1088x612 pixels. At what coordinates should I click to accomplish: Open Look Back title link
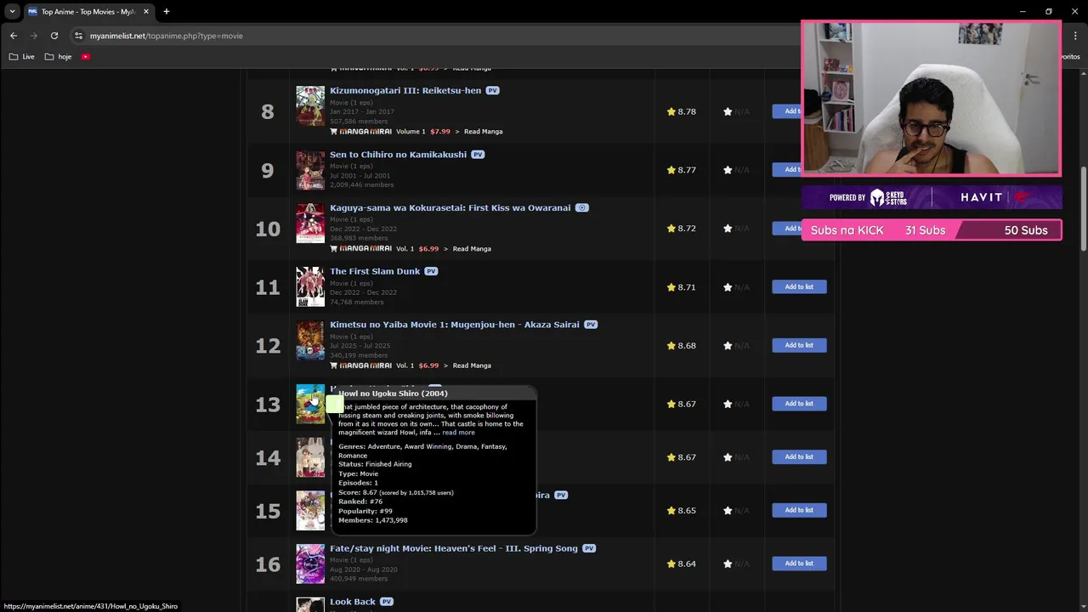coord(353,602)
